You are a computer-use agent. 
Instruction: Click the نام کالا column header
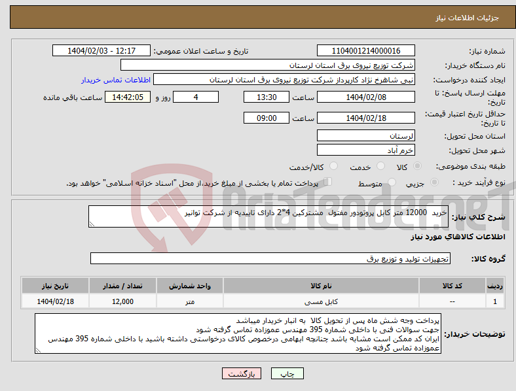[x=321, y=286]
